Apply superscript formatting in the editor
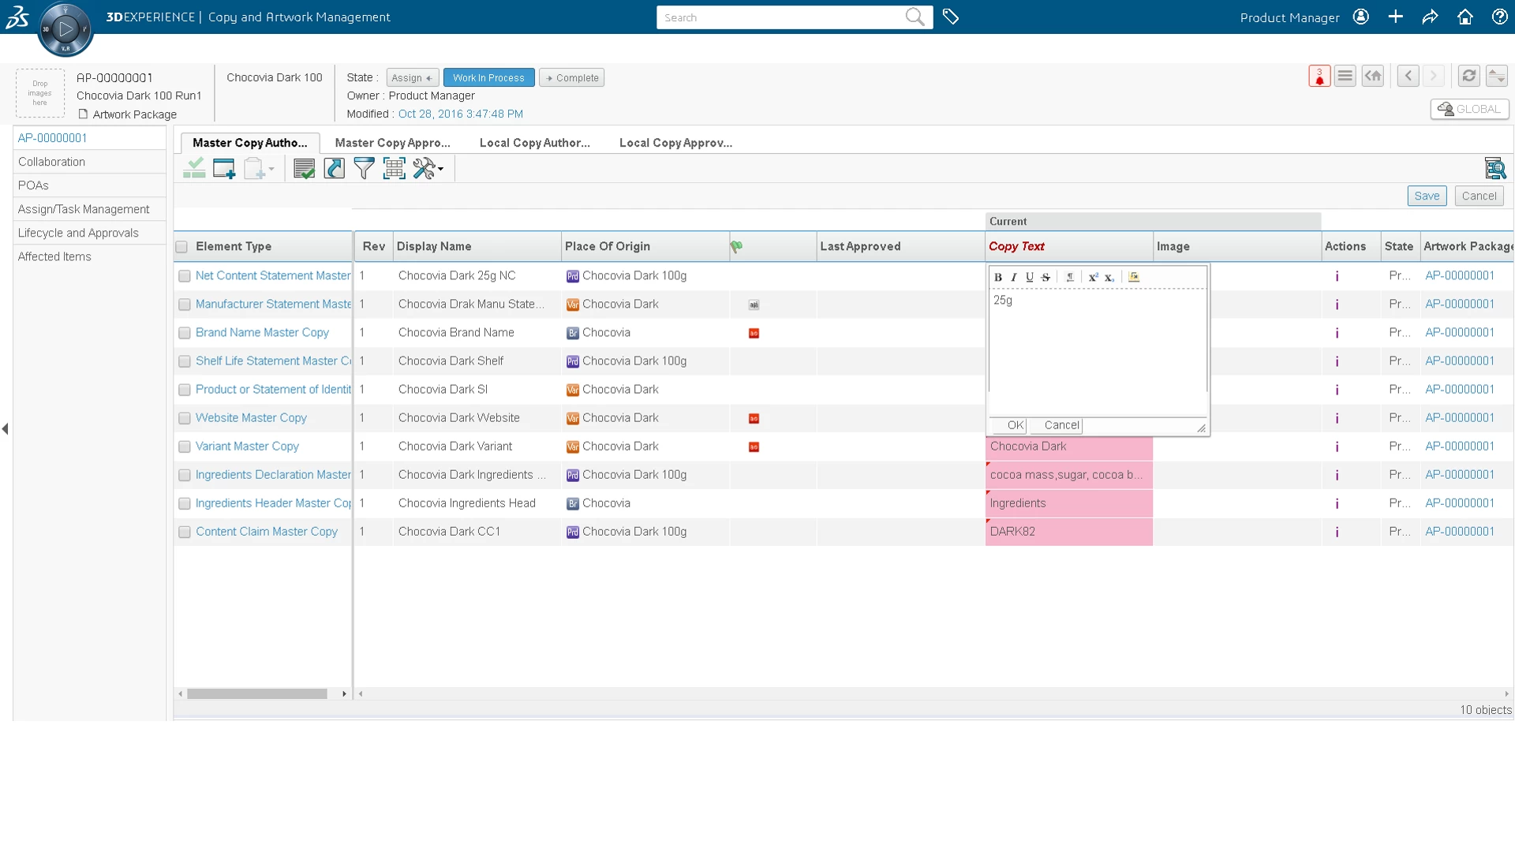The height and width of the screenshot is (852, 1515). [1093, 277]
